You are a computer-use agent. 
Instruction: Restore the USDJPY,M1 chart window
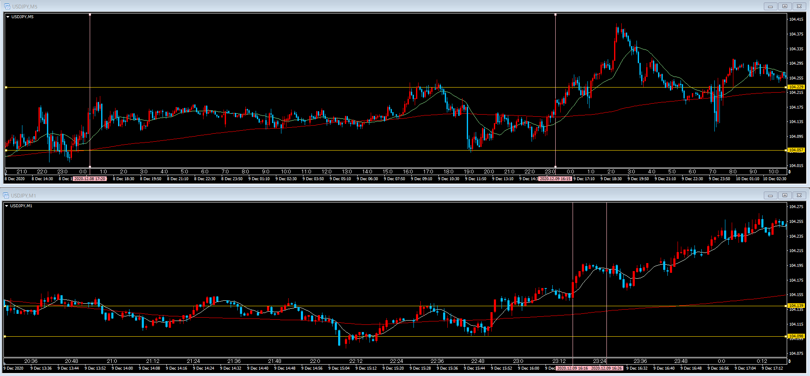pos(785,195)
